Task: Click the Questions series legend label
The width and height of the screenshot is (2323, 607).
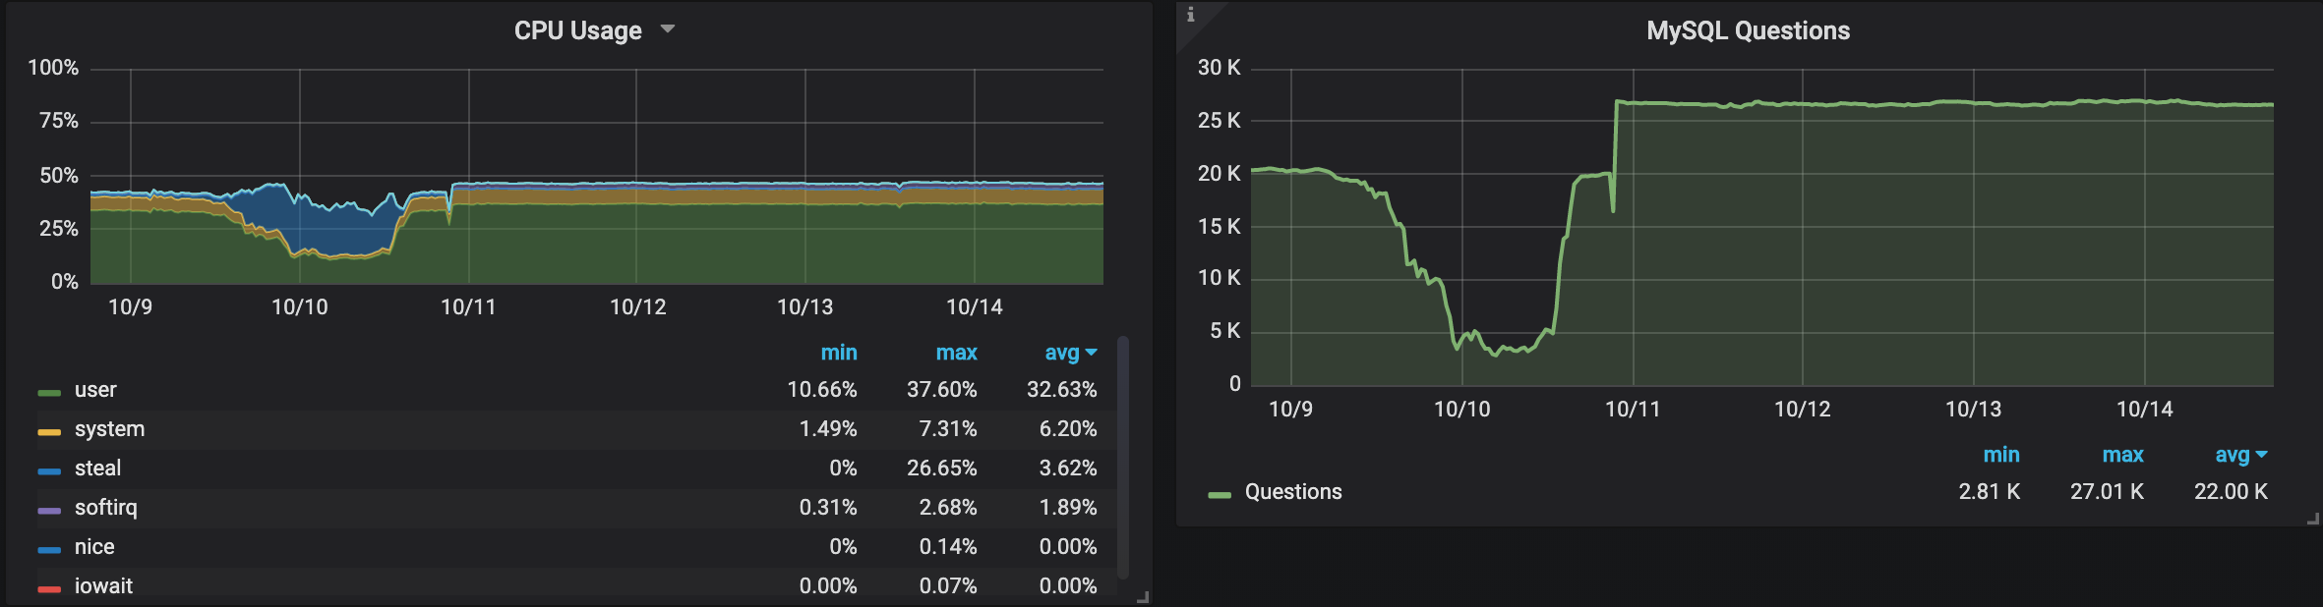Action: point(1292,492)
